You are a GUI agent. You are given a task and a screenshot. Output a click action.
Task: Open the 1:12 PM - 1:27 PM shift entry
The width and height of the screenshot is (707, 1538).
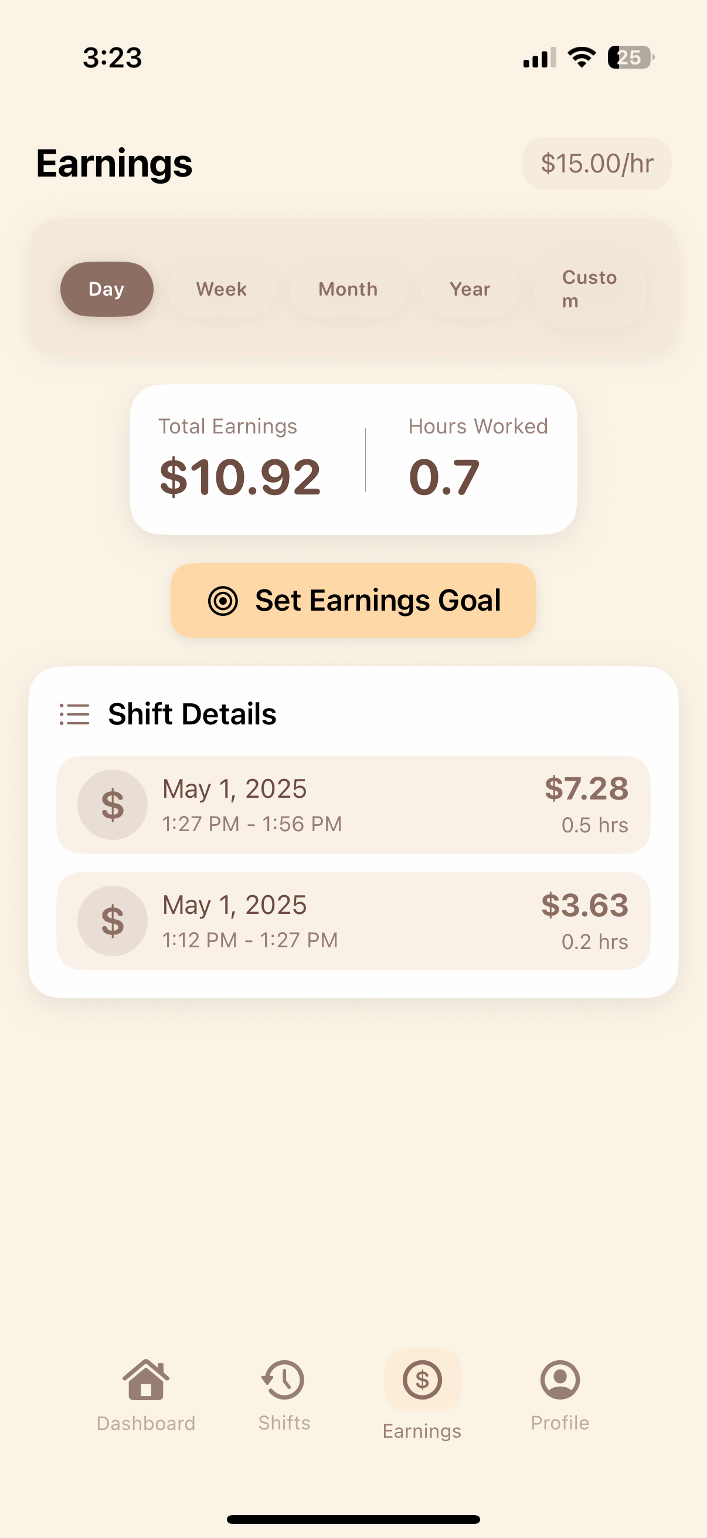pos(353,921)
